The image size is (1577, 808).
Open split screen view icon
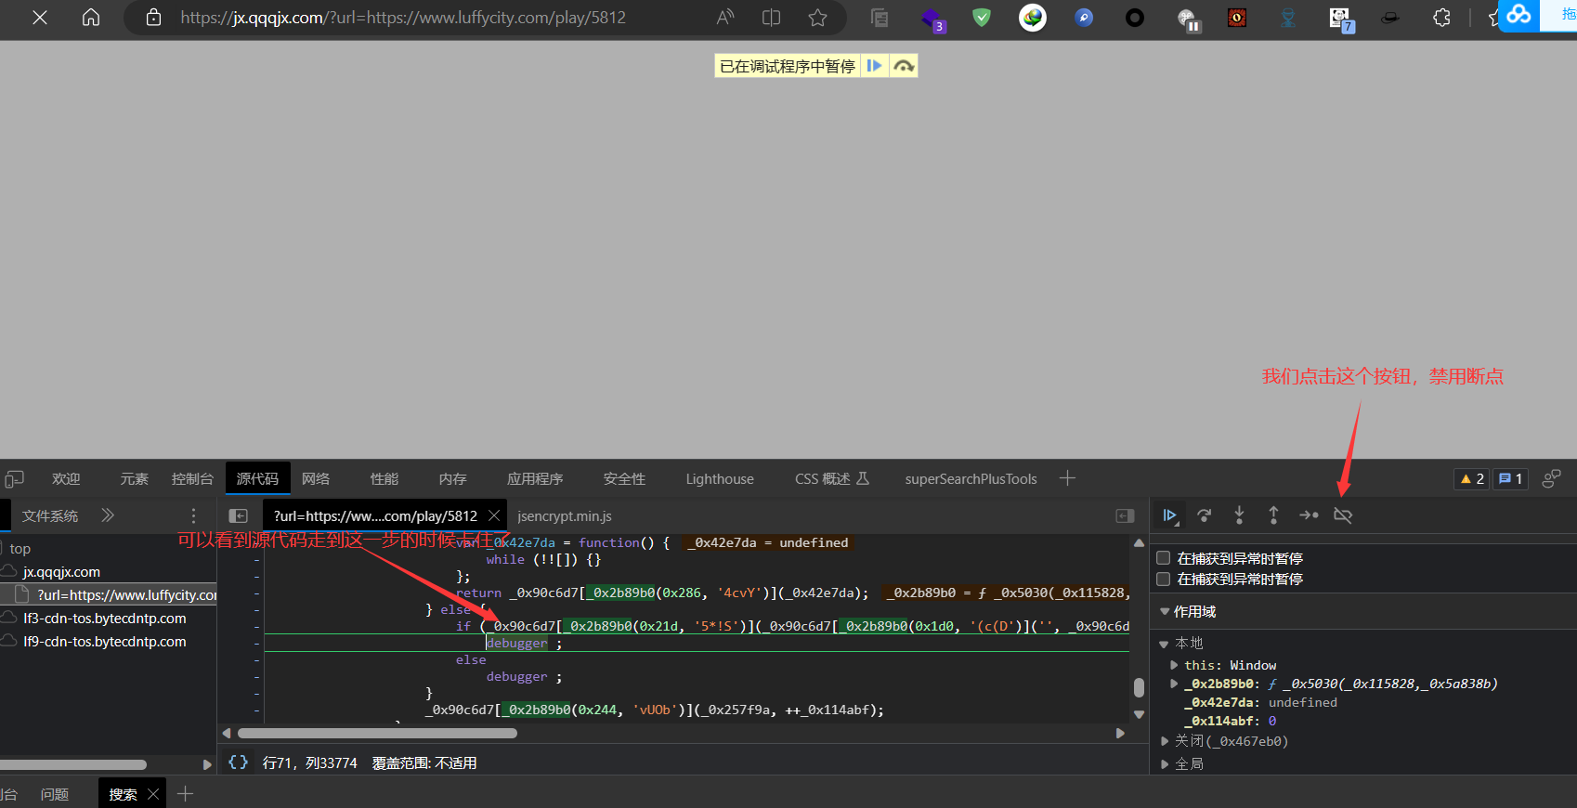coord(771,18)
